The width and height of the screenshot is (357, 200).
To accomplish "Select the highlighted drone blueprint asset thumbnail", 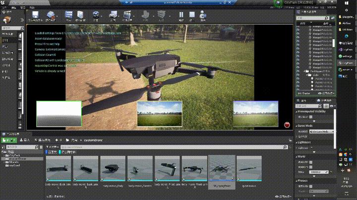I will pos(221,169).
